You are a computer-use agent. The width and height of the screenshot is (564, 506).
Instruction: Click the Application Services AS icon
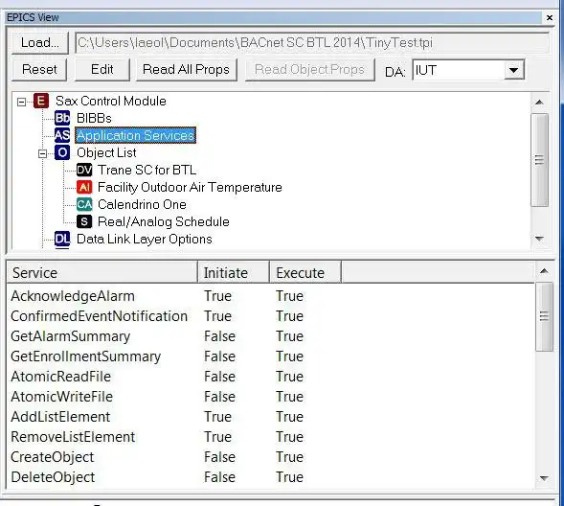coord(62,135)
